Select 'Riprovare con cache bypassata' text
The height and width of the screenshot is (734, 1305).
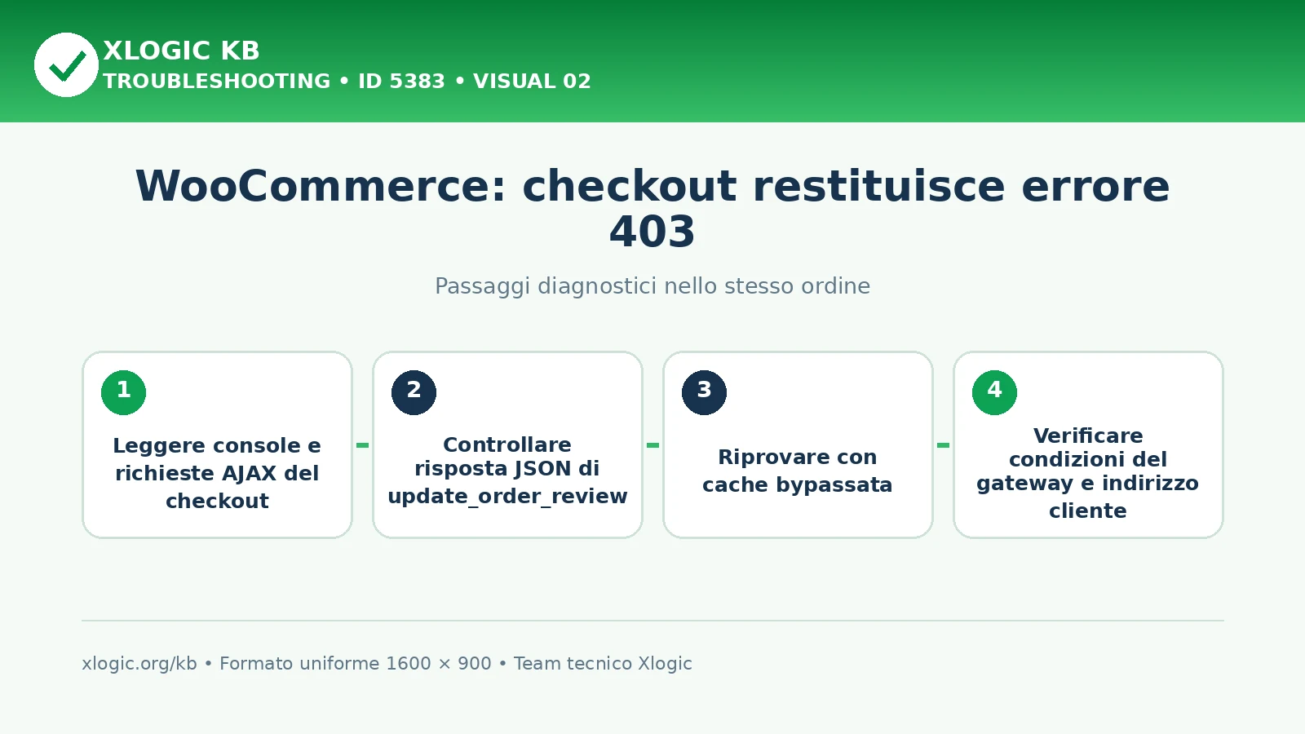(798, 471)
